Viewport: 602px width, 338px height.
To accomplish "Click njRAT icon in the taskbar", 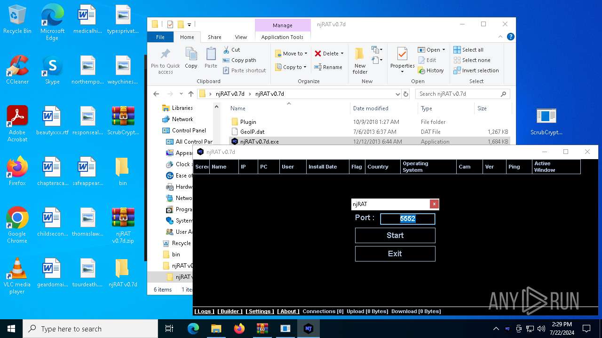I will 308,329.
